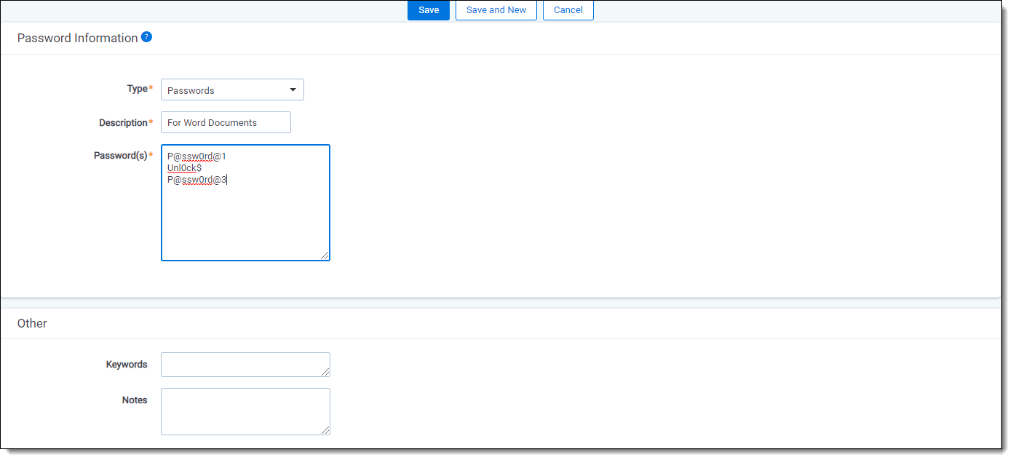
Task: Click the Keywords field label
Action: coord(127,365)
